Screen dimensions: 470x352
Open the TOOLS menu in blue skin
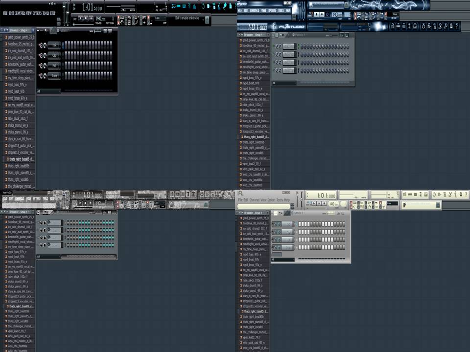pos(281,10)
